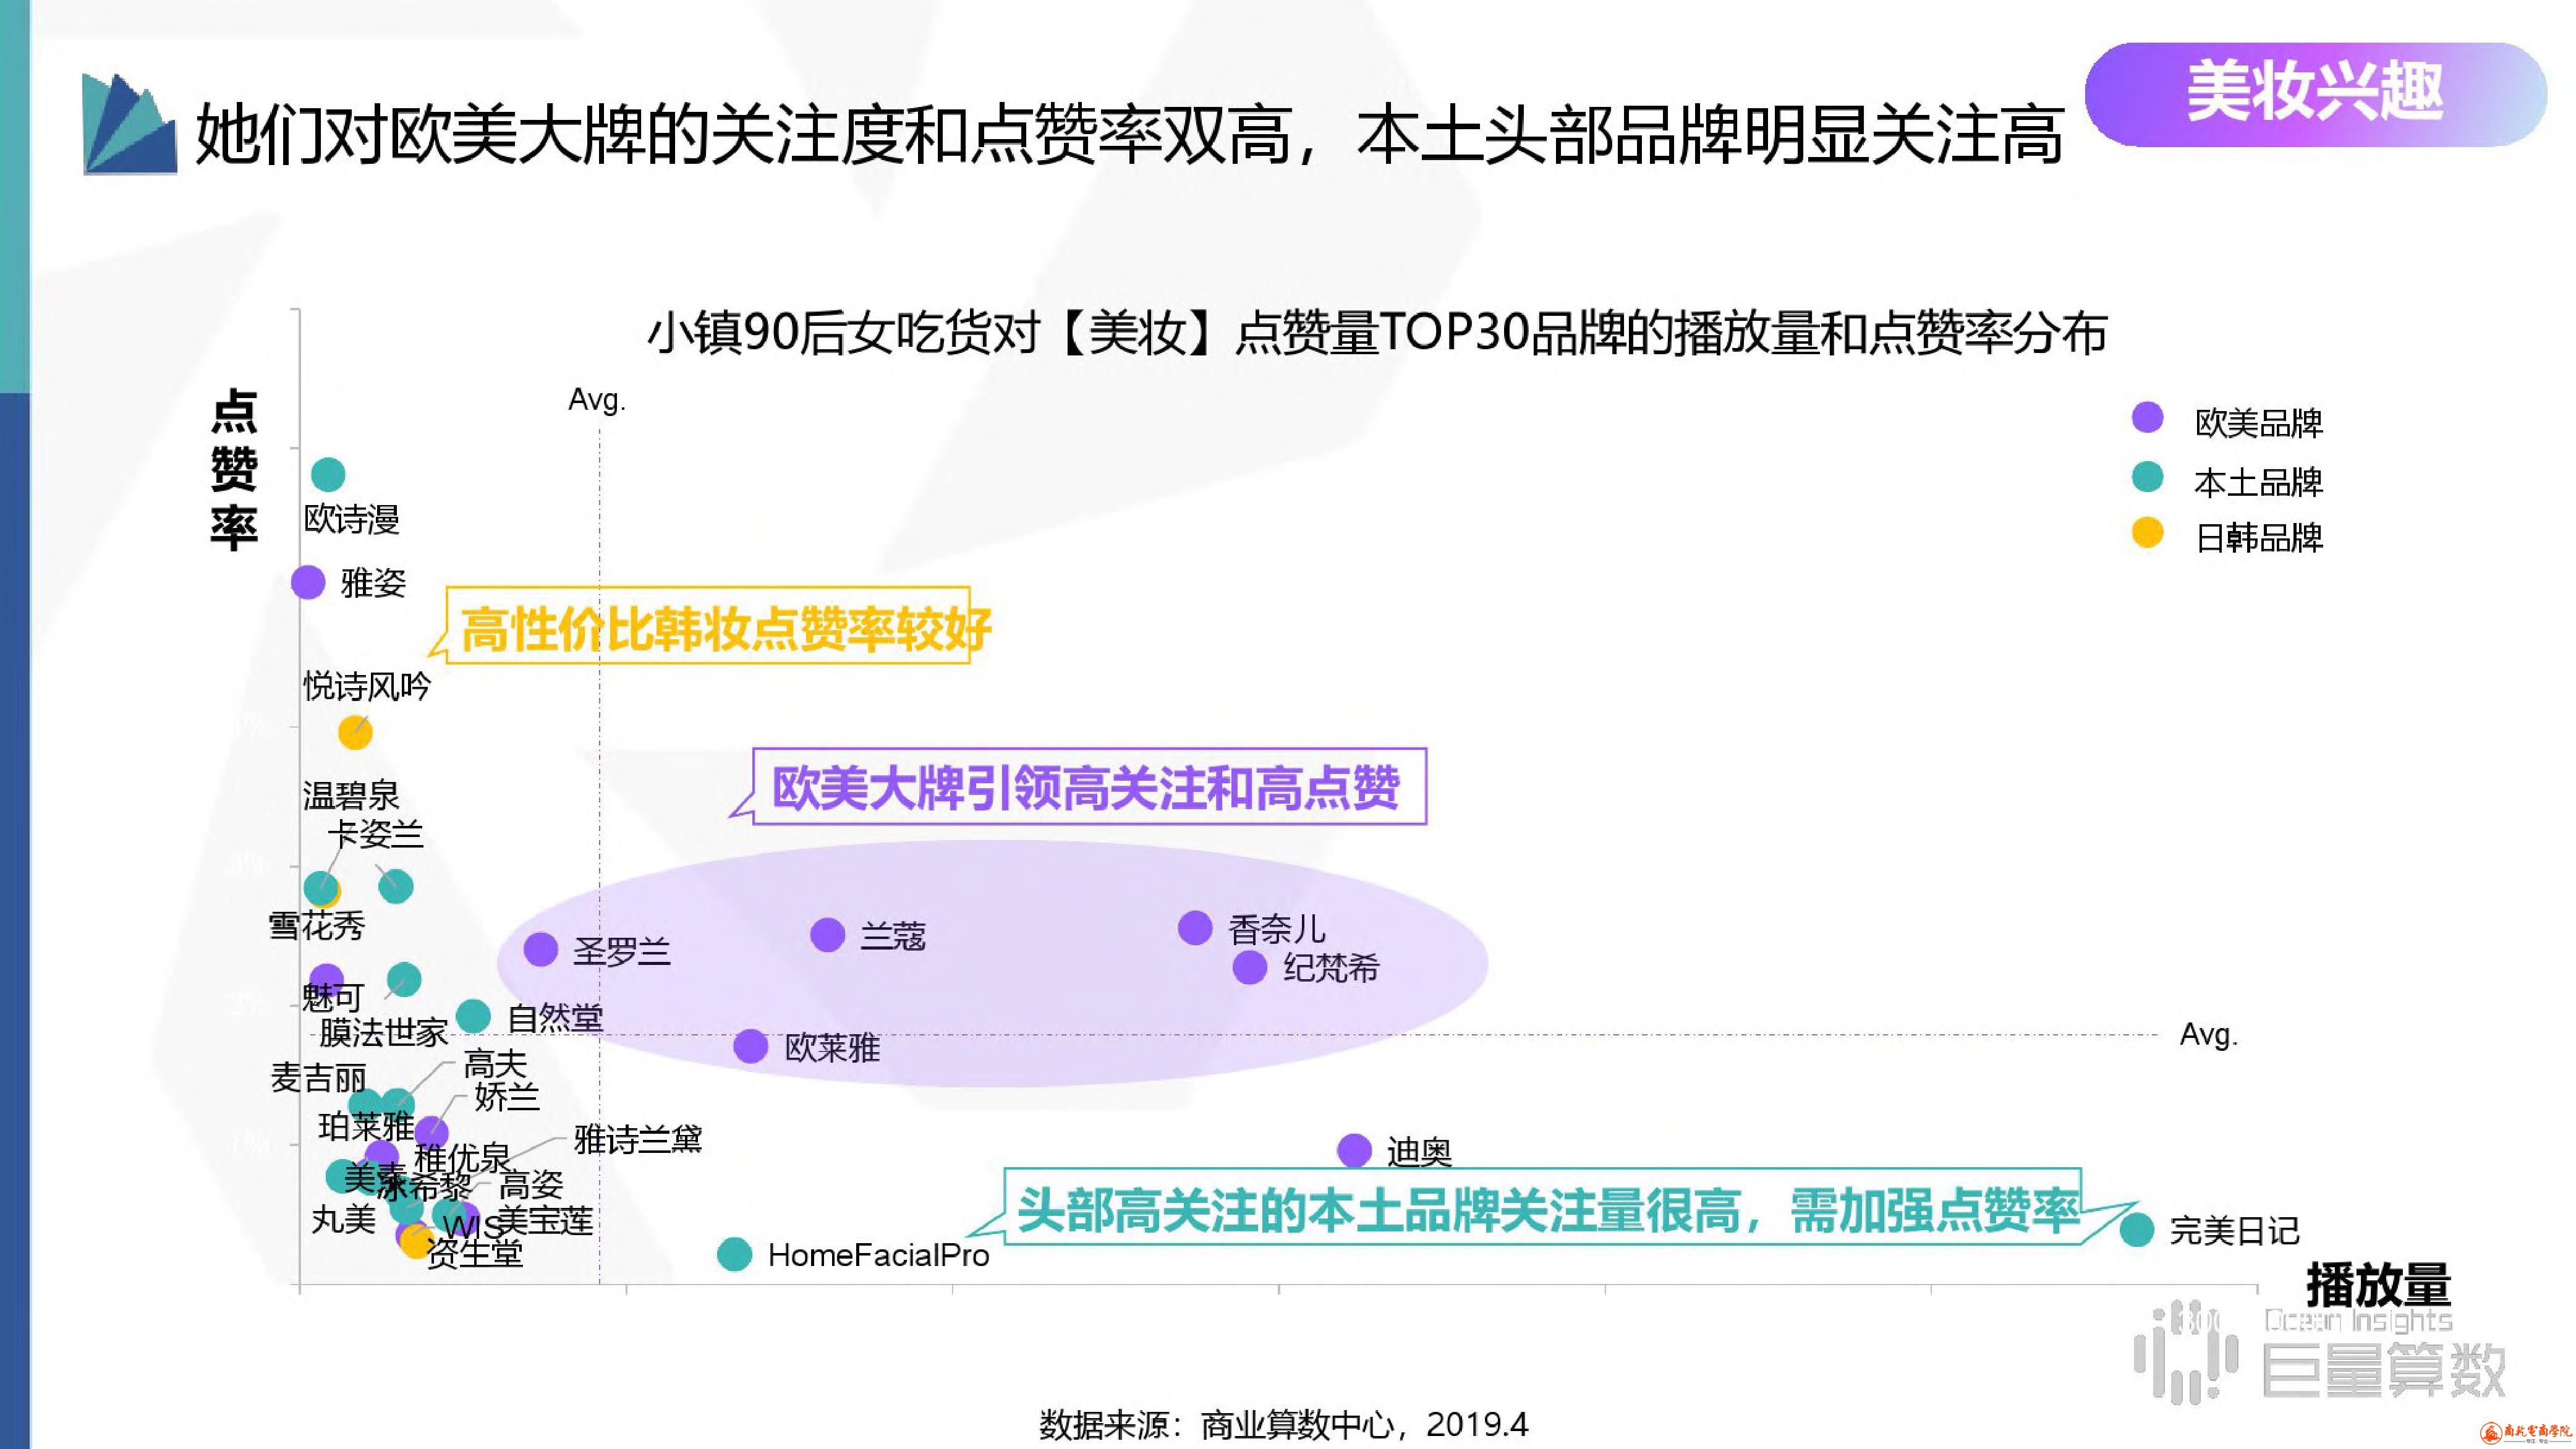Click the purple 圣罗兰 data point
Screen dimensions: 2576x1449
(x=541, y=949)
